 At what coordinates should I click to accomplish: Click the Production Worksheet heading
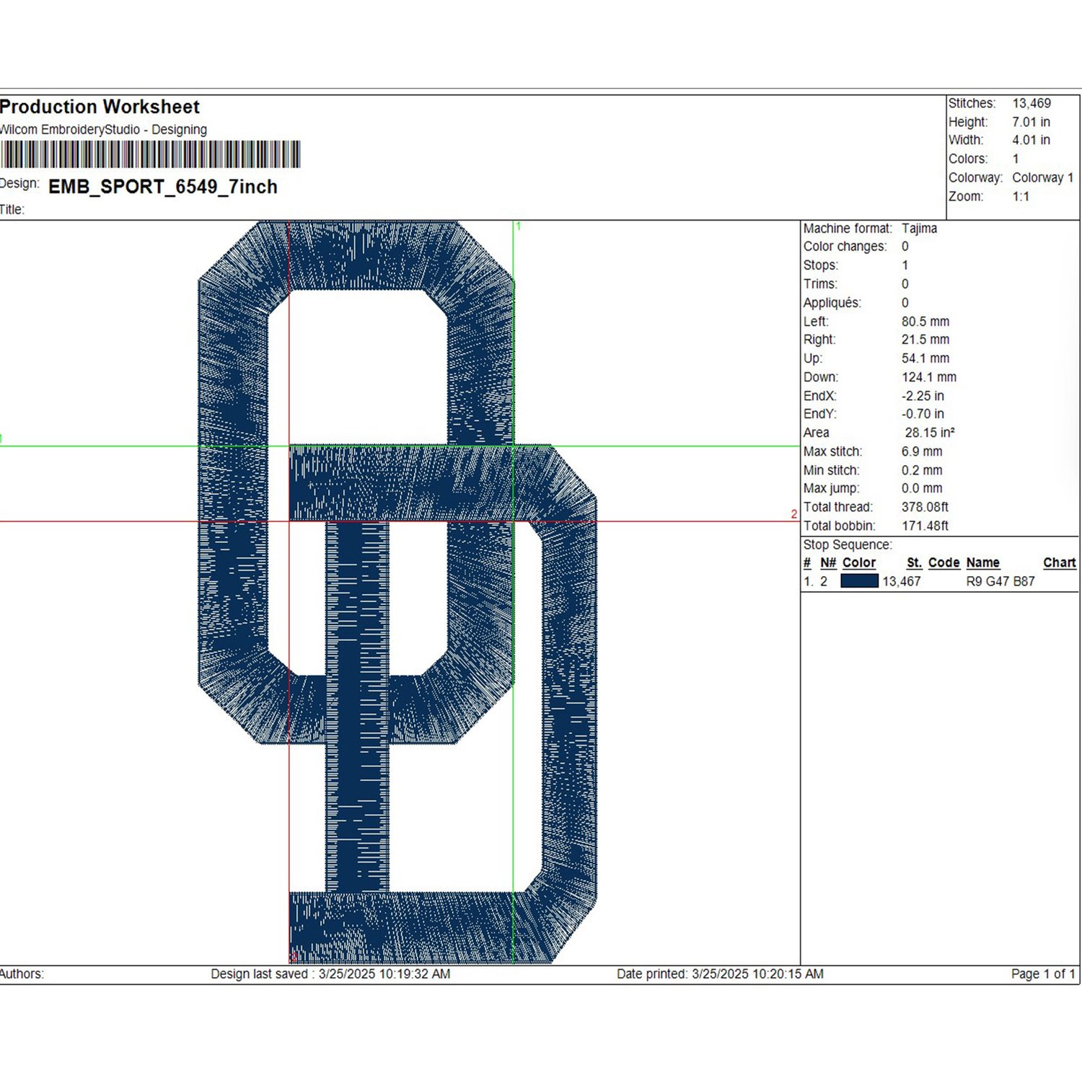point(100,107)
